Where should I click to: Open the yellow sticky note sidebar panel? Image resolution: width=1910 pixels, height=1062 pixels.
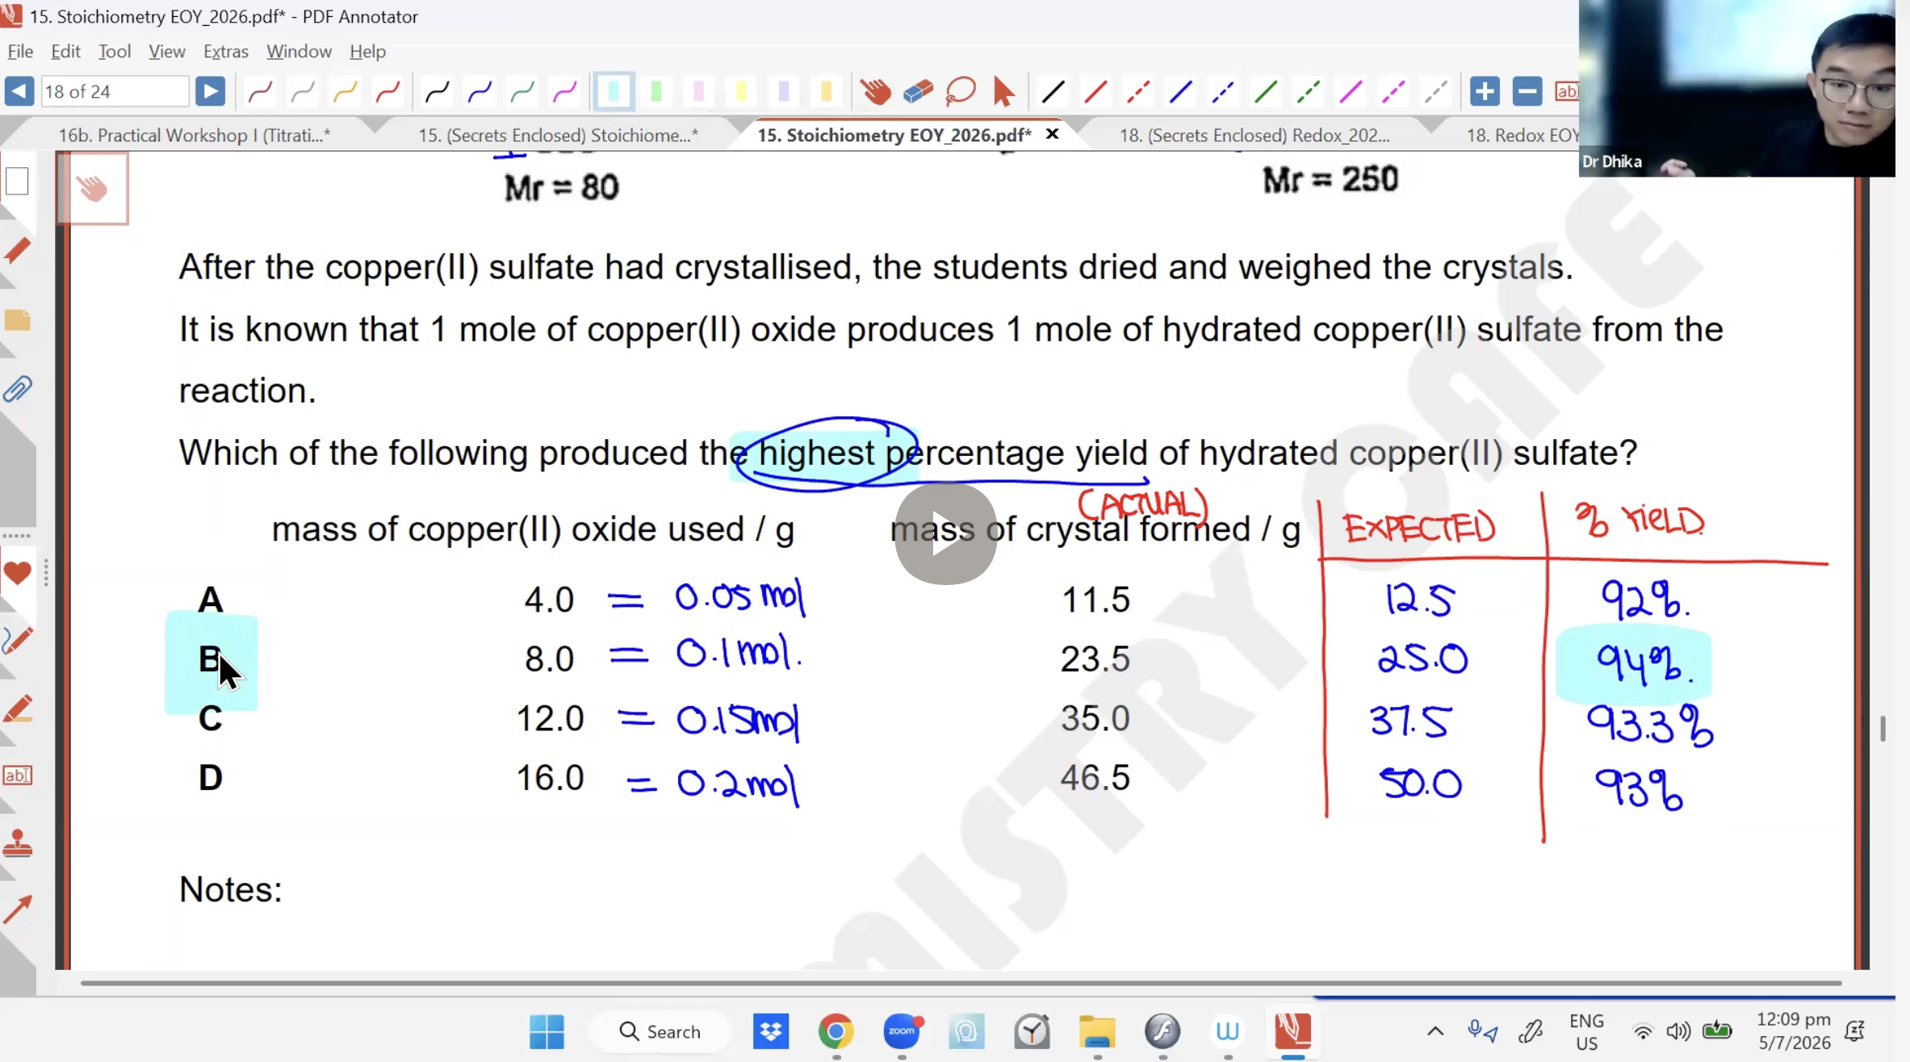pos(17,321)
